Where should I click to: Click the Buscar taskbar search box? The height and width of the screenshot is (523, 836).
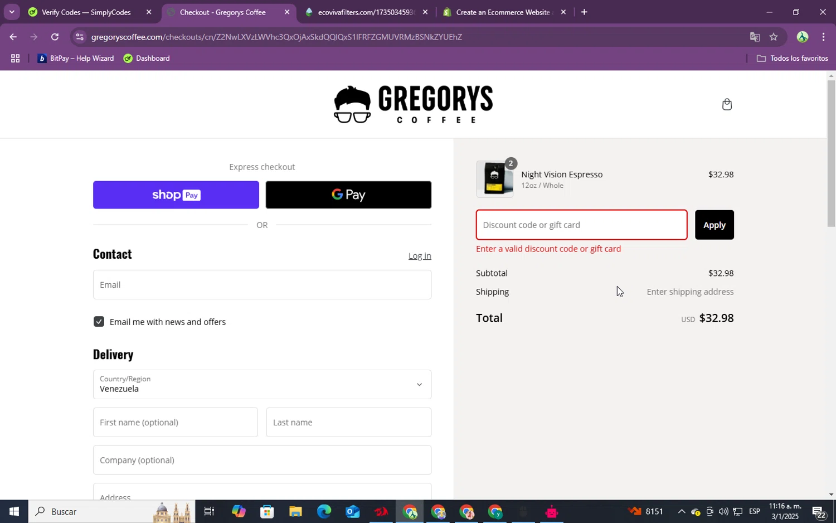[111, 511]
